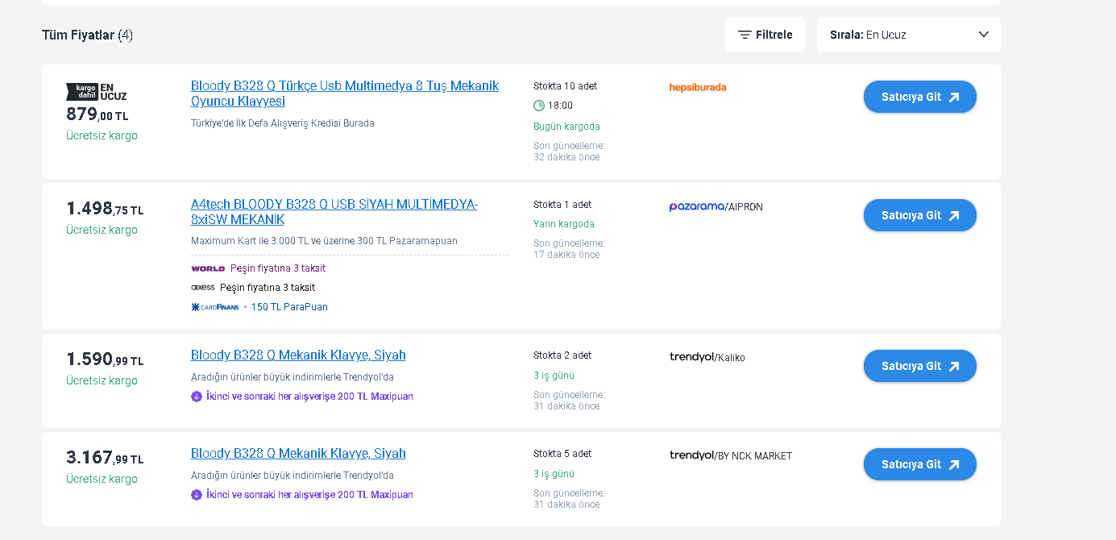
Task: Click the arrow icon on the pazarama Satıcıya Git button
Action: click(x=954, y=215)
